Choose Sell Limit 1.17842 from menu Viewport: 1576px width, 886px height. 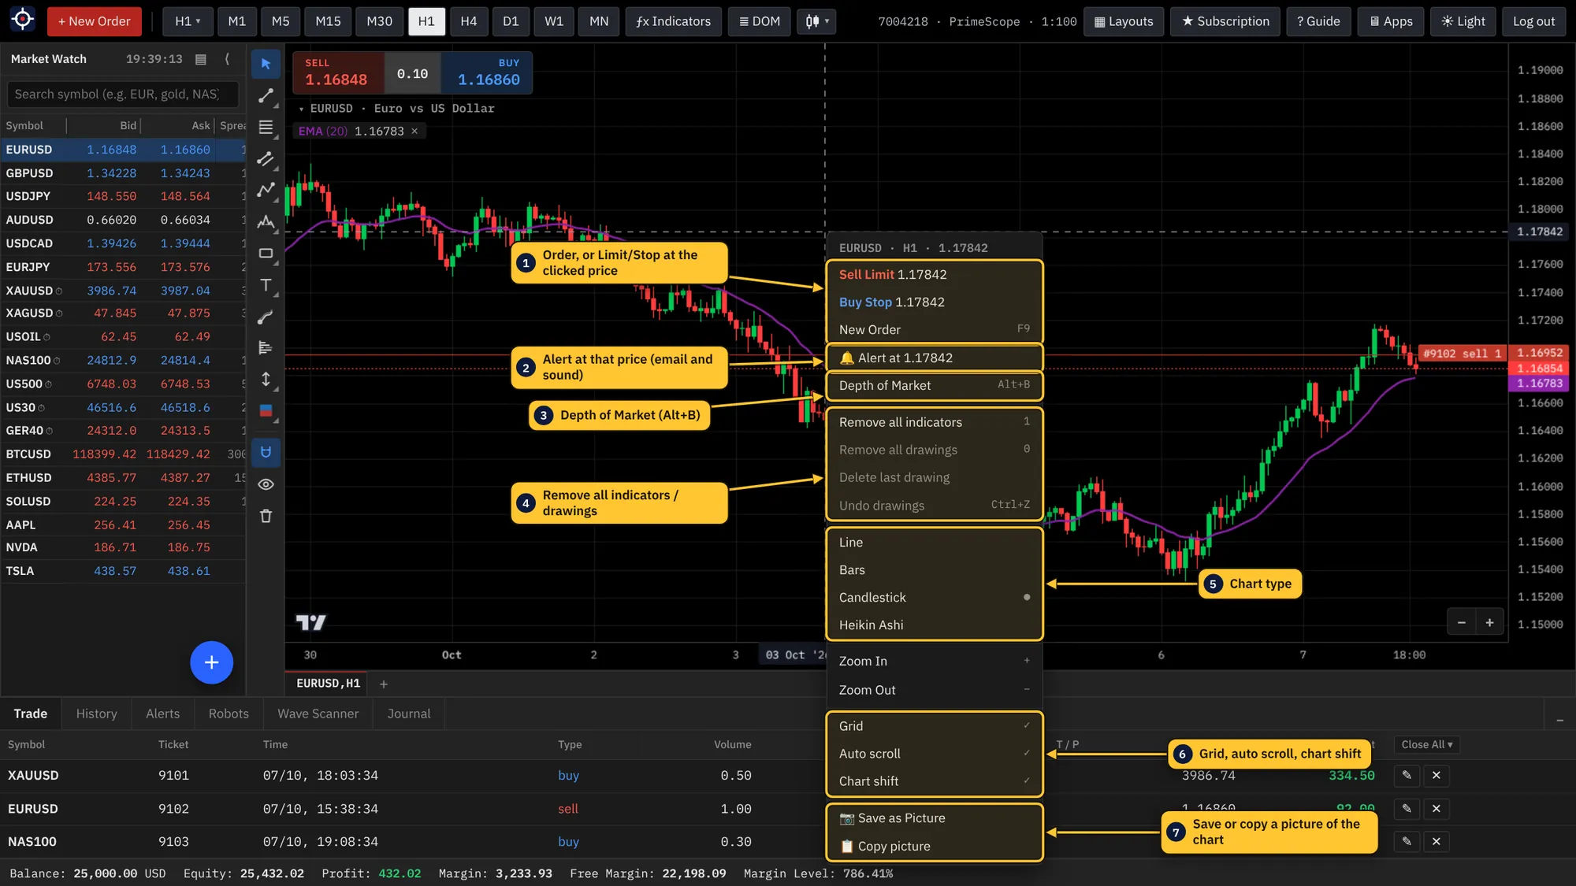tap(935, 275)
